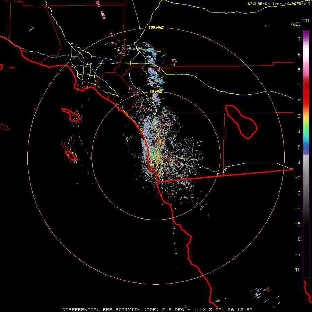
Task: Click the 'DIFFERENTIAL REFLECTIVITY (ZDR)' caption text
Action: pos(111,310)
